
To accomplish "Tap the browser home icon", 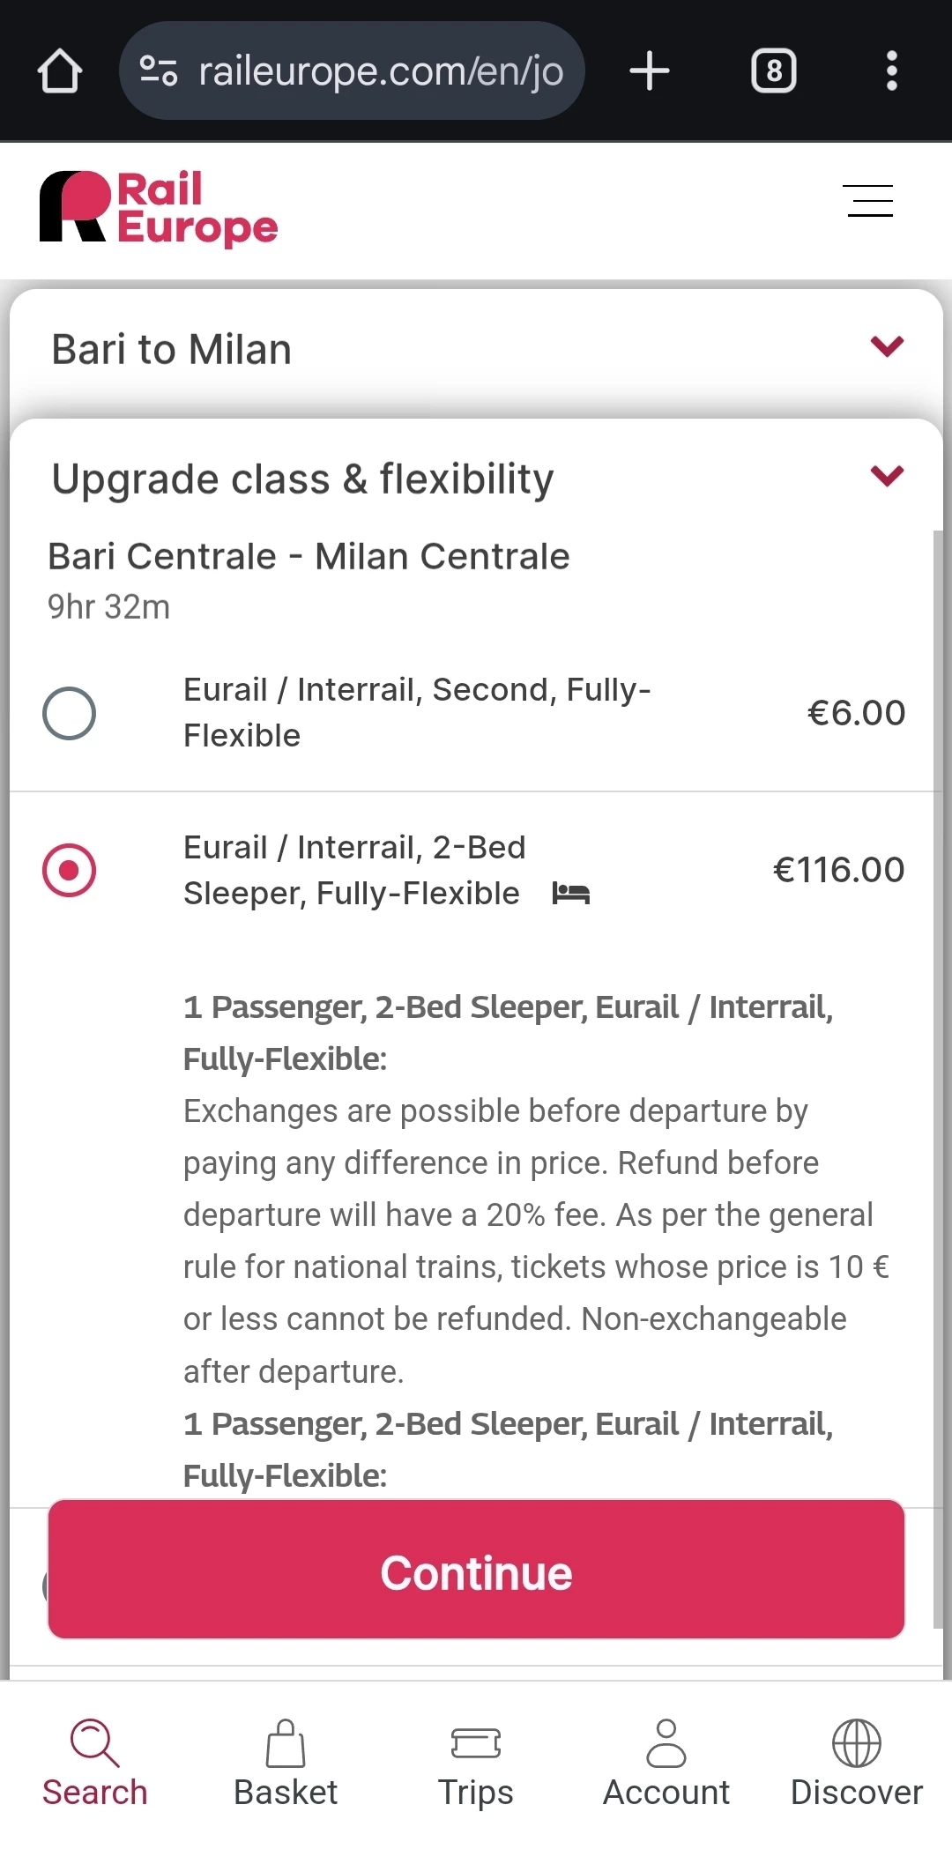I will tap(60, 71).
